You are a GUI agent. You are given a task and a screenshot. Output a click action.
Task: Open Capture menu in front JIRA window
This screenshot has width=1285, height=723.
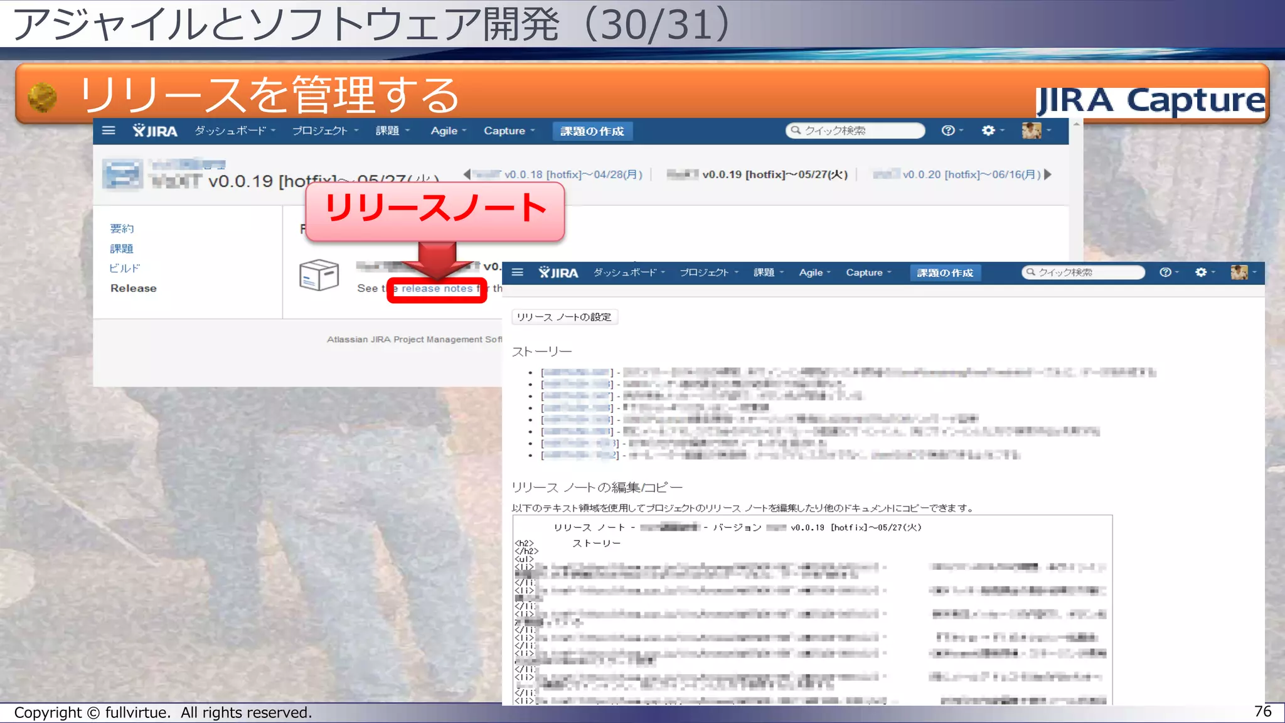(868, 272)
